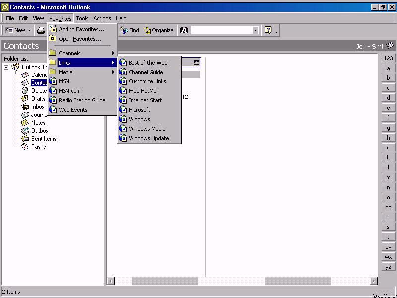Open the MSN.com favorite

[82, 91]
